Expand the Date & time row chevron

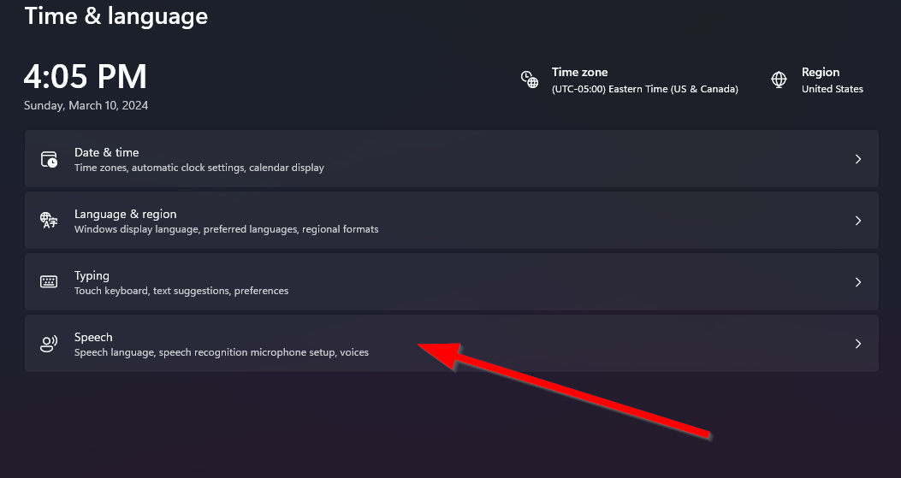(857, 159)
